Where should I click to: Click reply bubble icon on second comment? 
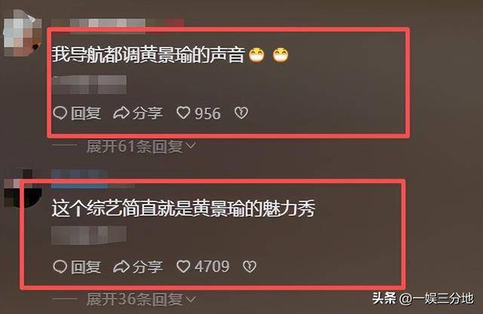[x=60, y=267]
